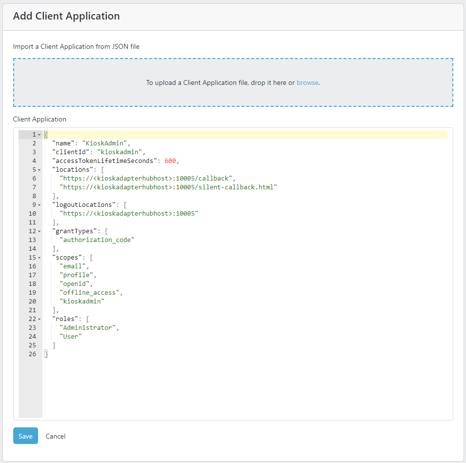Click the browse link to upload a file
Image resolution: width=466 pixels, height=463 pixels.
[x=307, y=83]
